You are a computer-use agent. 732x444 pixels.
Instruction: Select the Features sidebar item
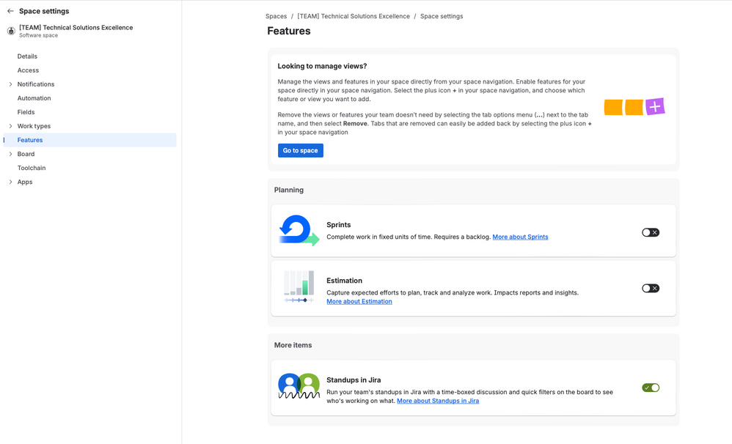pyautogui.click(x=90, y=140)
